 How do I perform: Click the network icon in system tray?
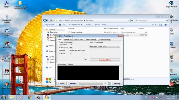coord(160,97)
